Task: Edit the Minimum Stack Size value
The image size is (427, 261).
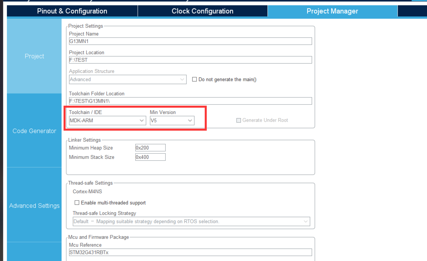Action: tap(150, 157)
